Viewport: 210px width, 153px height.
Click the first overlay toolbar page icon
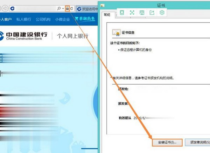pos(122,13)
